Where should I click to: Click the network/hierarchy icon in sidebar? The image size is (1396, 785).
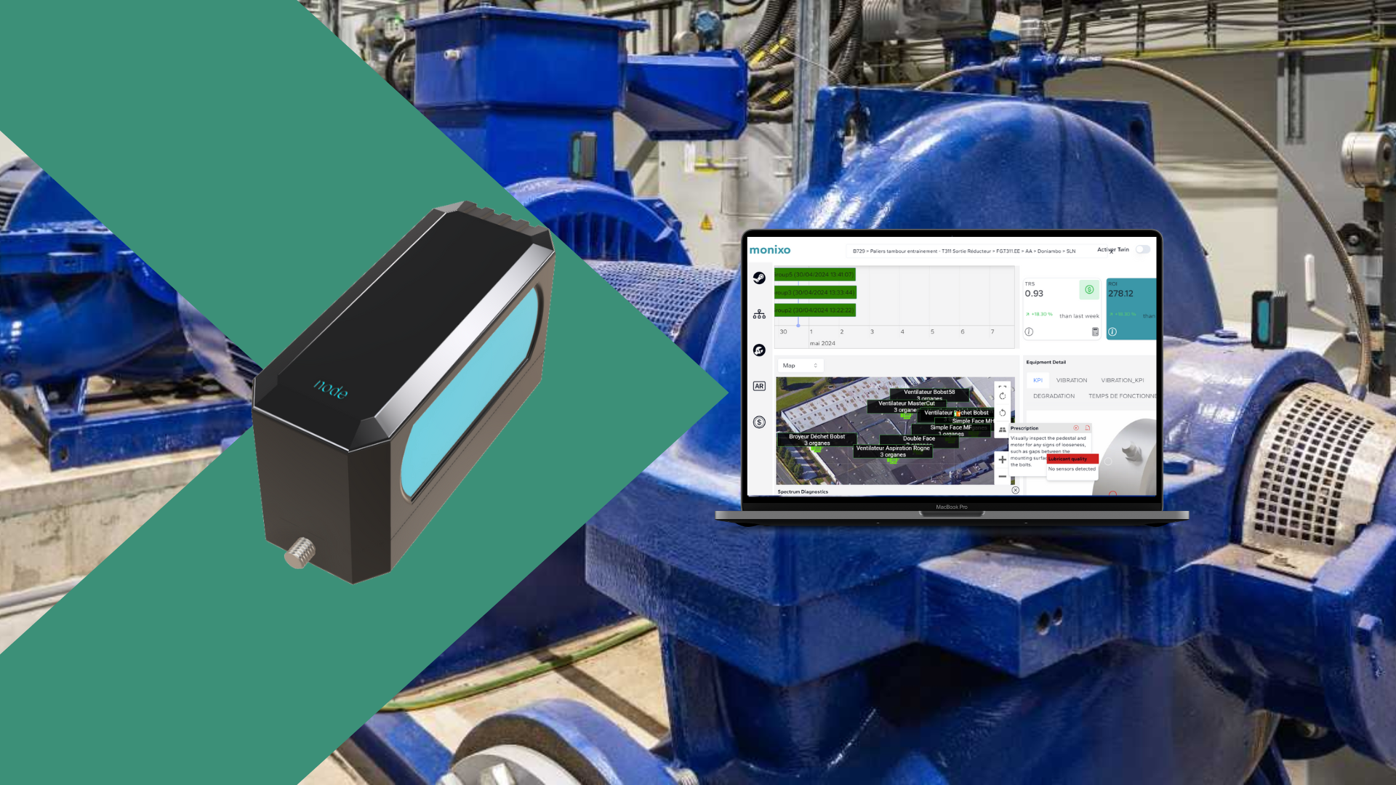(x=758, y=313)
